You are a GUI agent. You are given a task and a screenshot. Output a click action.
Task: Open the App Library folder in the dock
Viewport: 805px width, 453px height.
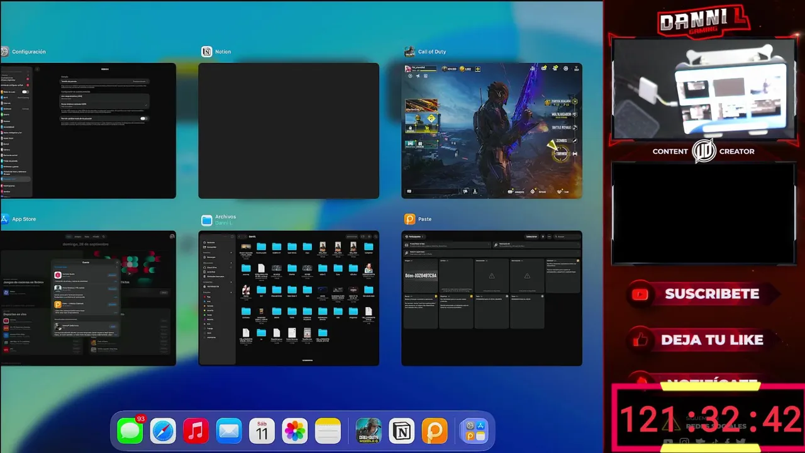point(475,432)
